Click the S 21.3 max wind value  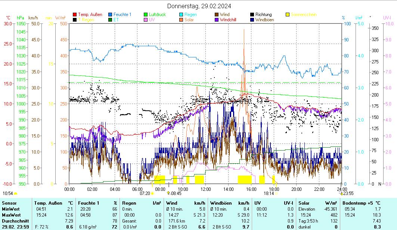(x=199, y=215)
